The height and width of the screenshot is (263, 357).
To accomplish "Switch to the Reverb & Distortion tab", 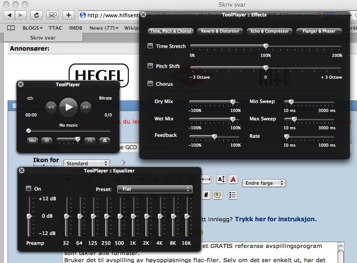I will coord(220,31).
